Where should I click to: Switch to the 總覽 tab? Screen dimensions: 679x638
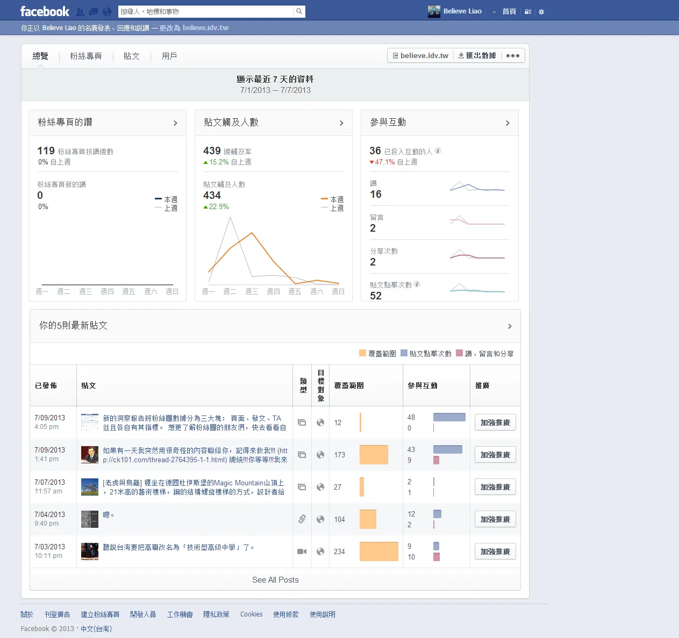tap(40, 56)
